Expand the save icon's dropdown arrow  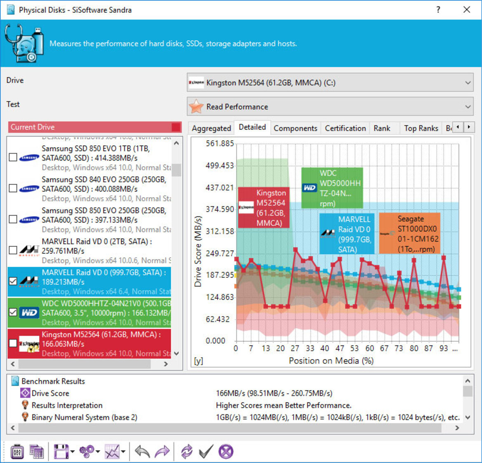(73, 451)
